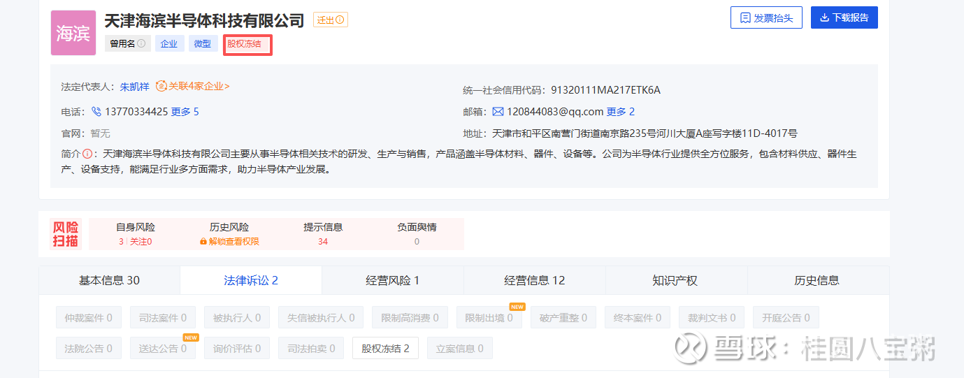Screen dimensions: 964x378
Task: Click company title 天津海滨半导体科技有限公司
Action: [204, 20]
